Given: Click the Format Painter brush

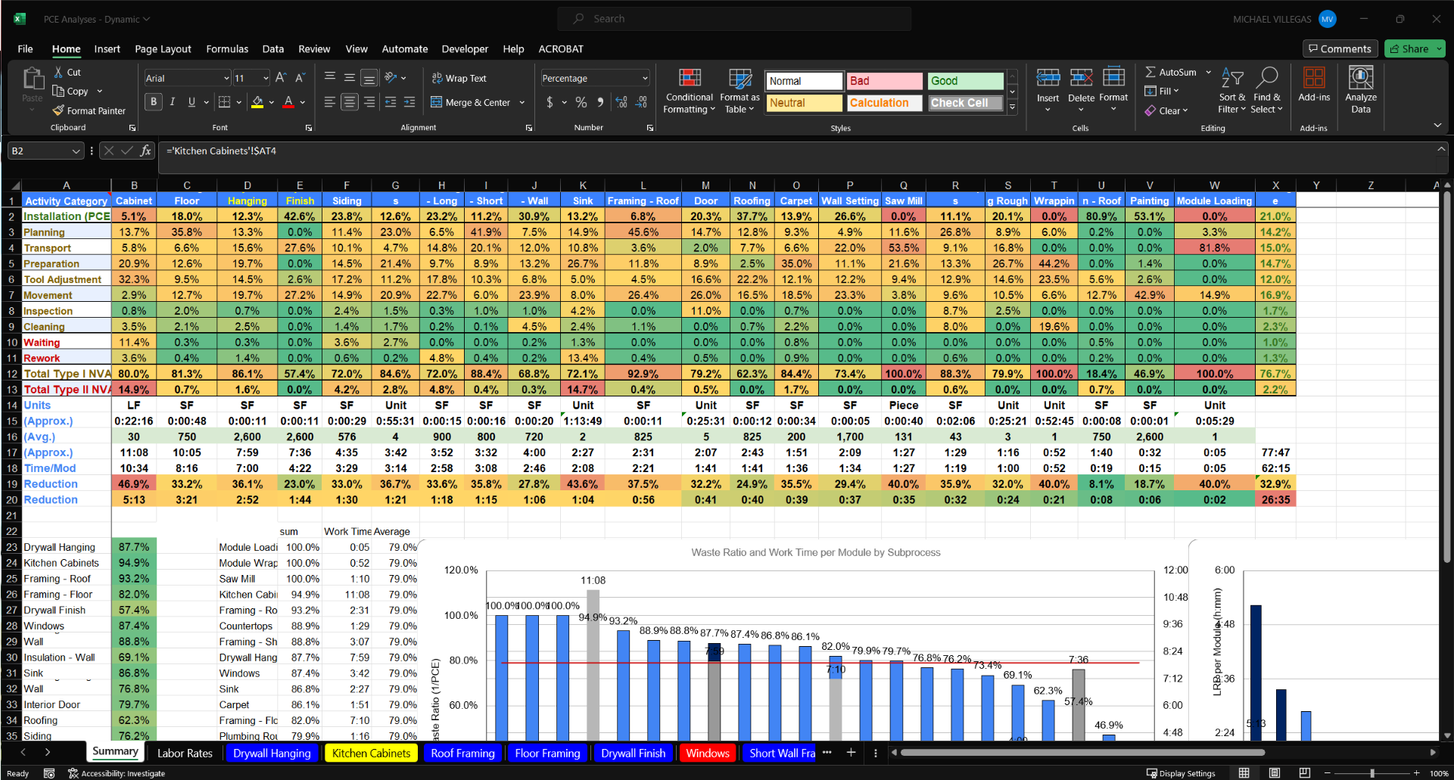Looking at the screenshot, I should click(58, 110).
